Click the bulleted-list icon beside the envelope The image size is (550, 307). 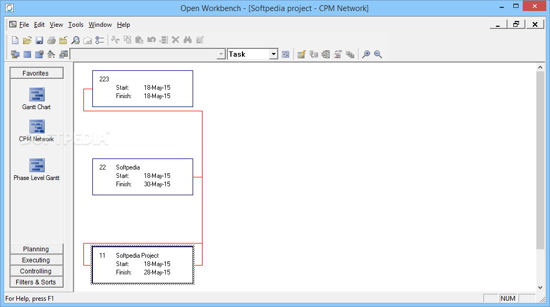(100, 40)
